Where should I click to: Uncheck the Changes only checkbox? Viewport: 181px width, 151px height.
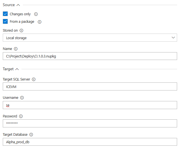pos(5,14)
